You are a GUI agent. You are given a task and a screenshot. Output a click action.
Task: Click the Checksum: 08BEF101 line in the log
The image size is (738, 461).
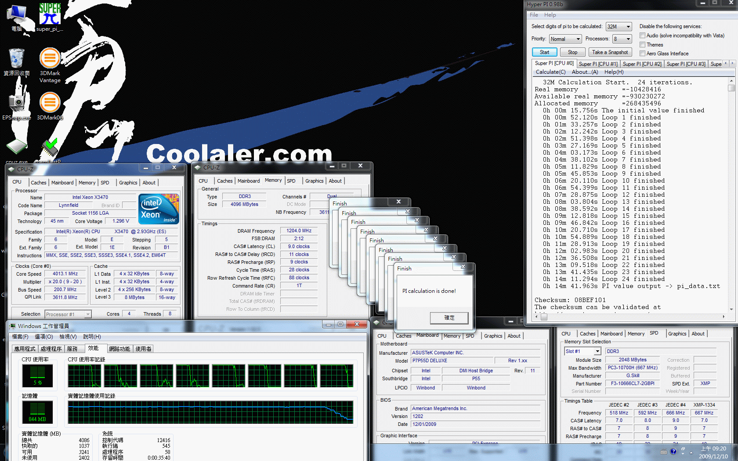click(570, 300)
